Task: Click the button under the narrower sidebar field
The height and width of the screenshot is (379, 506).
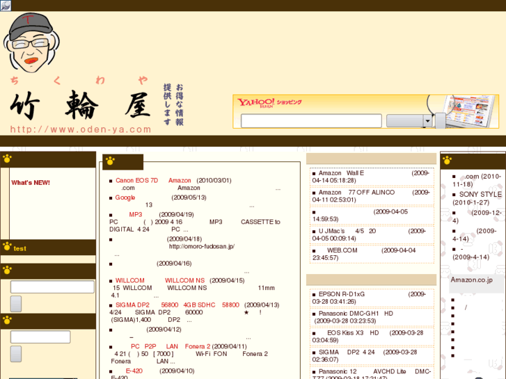Action: click(16, 354)
